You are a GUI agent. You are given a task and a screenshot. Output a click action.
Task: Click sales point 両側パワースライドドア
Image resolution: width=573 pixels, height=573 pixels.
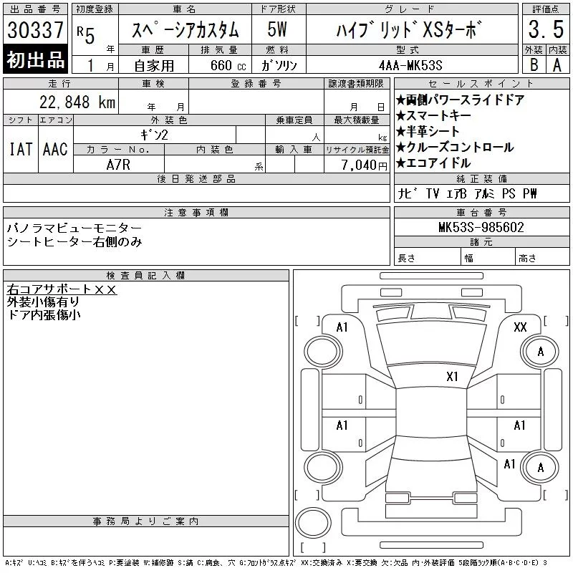[460, 100]
